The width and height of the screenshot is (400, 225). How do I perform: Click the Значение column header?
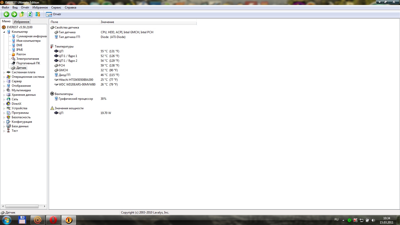point(148,22)
